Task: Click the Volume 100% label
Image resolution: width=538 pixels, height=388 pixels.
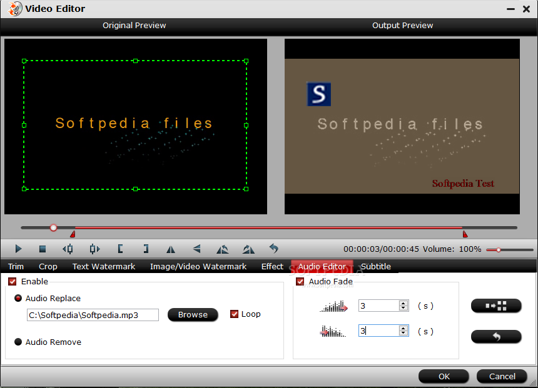Action: (452, 249)
